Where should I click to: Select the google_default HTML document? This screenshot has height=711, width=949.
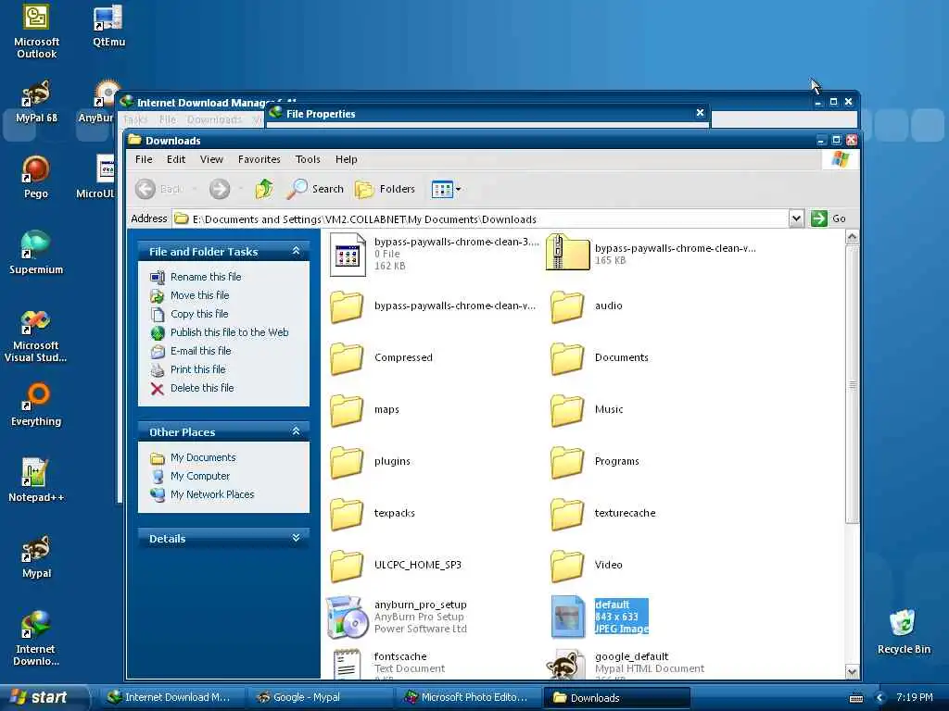tap(626, 664)
